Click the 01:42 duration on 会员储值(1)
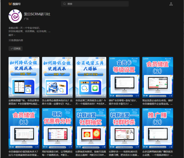This screenshot has height=158, width=184. click(12, 147)
